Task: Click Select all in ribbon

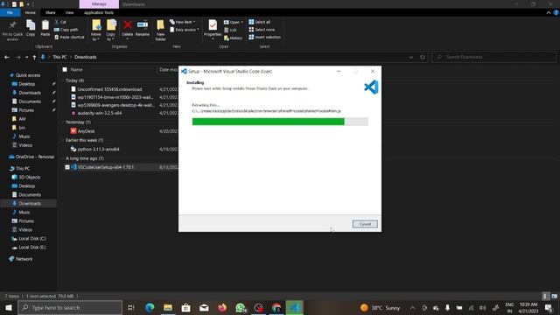Action: pos(260,22)
